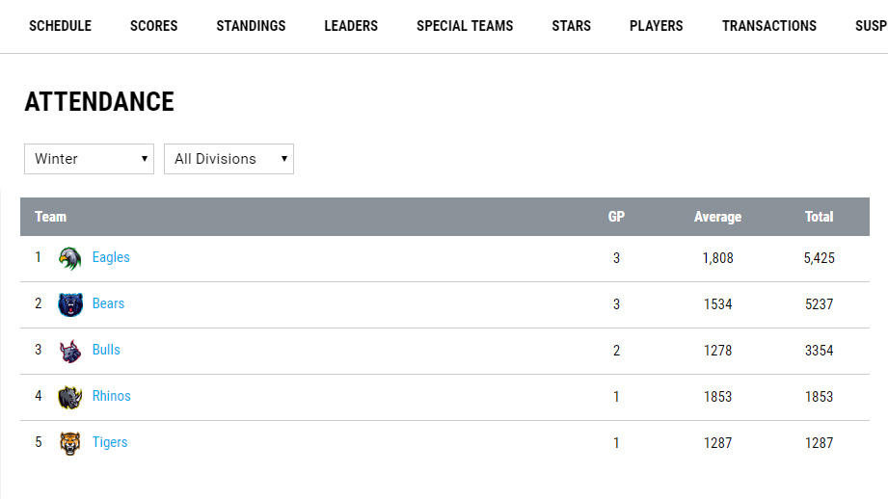Screen dimensions: 888x499
Task: Sort by the Total column header
Action: tap(819, 217)
